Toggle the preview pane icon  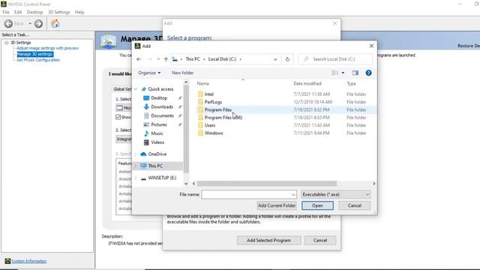(355, 73)
